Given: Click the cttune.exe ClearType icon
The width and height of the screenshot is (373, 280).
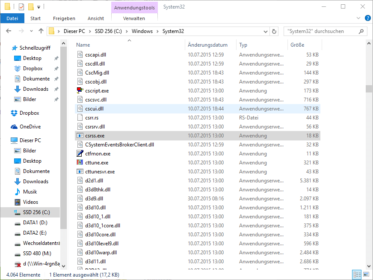Looking at the screenshot, I should pos(80,162).
